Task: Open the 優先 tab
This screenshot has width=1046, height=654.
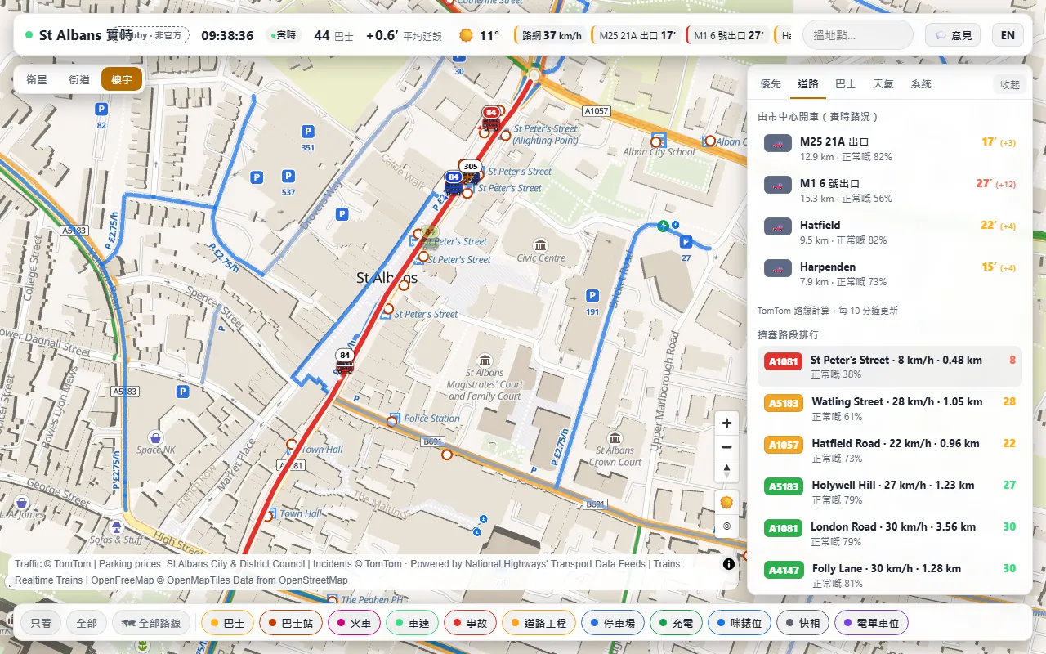Action: (771, 84)
